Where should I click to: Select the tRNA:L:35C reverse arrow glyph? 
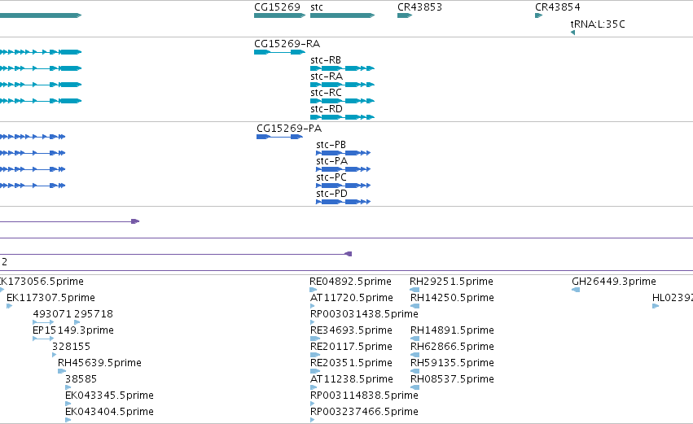572,33
